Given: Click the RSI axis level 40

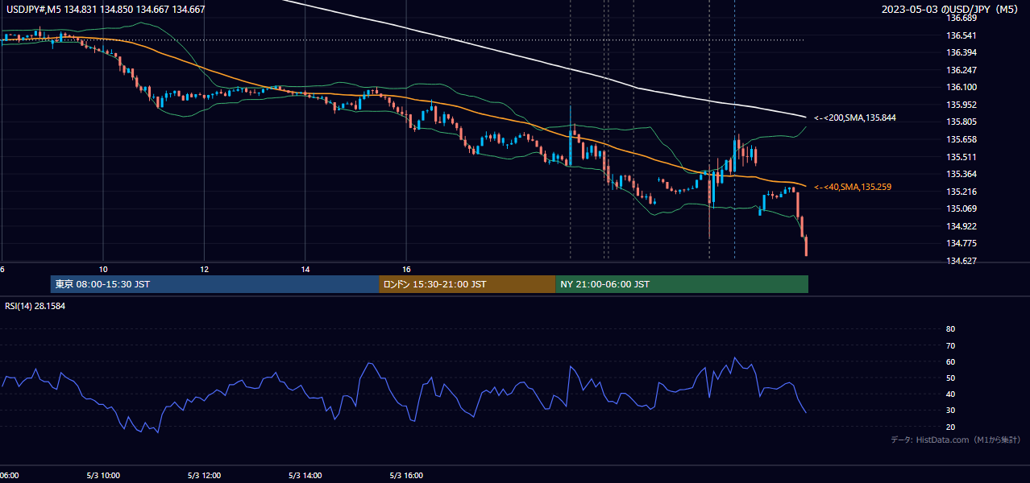Looking at the screenshot, I should coord(950,394).
